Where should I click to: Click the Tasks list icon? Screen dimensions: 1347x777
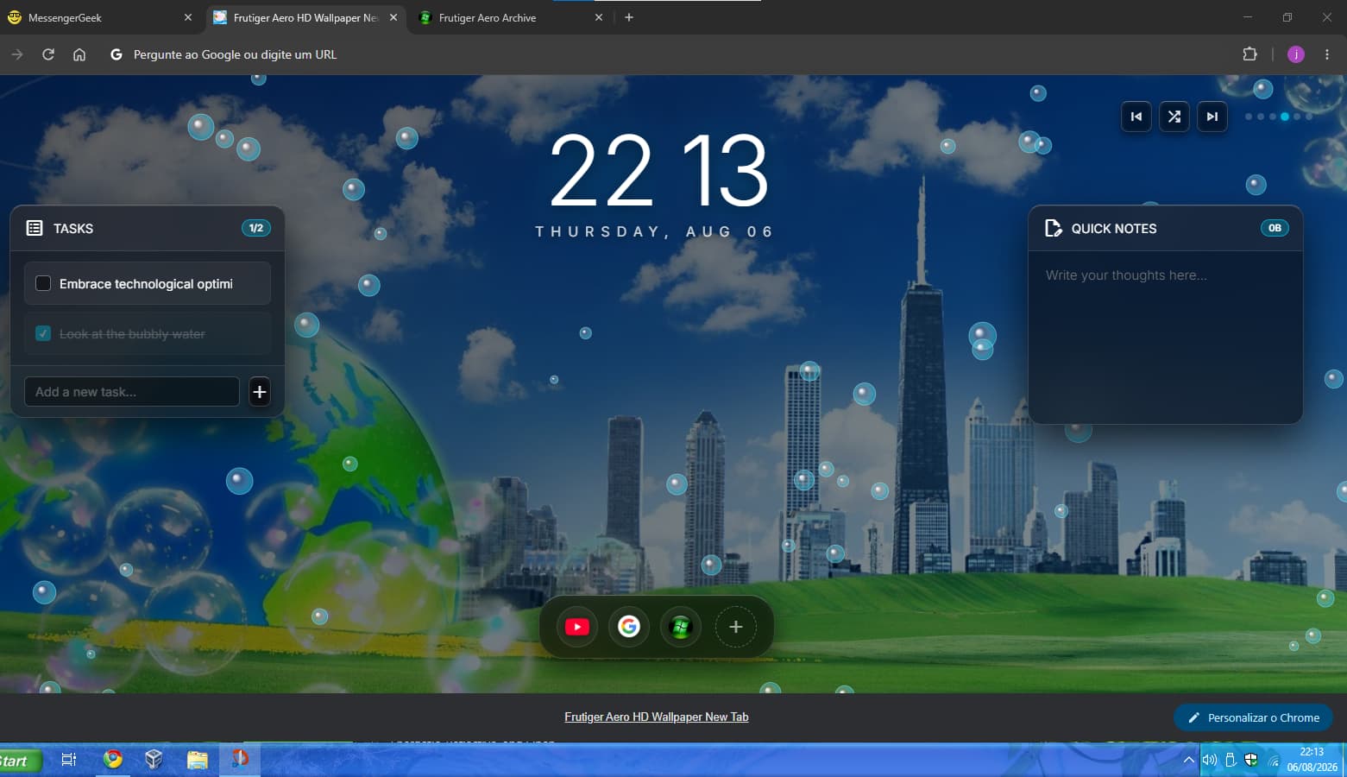(x=35, y=228)
